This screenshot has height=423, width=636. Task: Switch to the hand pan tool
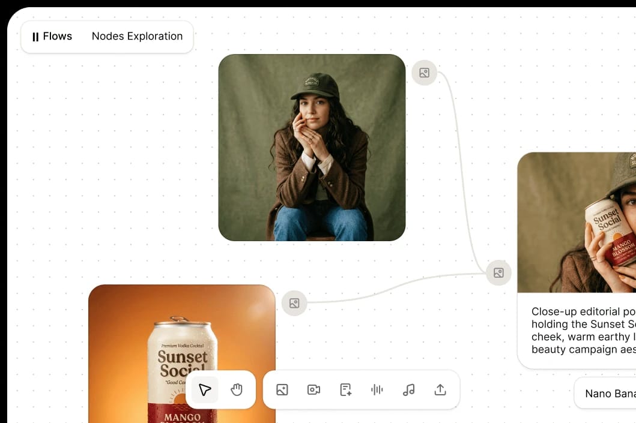237,390
